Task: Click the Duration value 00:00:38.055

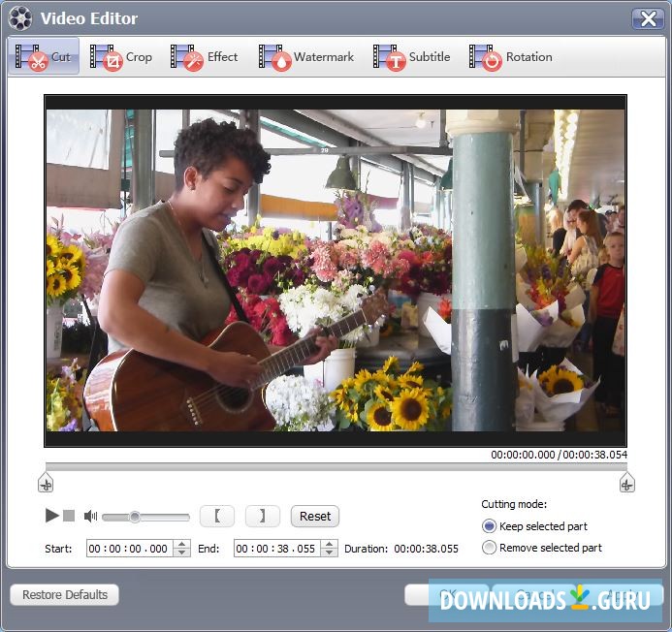Action: pos(426,549)
